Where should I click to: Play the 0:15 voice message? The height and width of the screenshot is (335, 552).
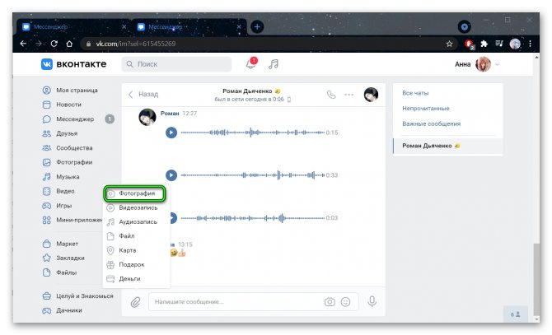[171, 133]
